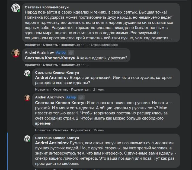The width and height of the screenshot is (192, 170).
Task: Open Светлана's avatar on the «Думаю, вам стоит» reply
Action: (x=27, y=138)
